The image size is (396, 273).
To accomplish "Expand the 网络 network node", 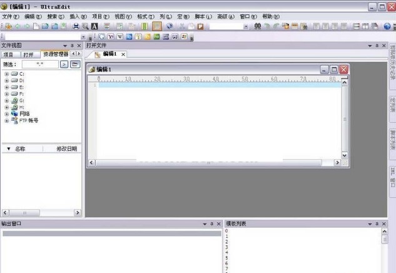I will pyautogui.click(x=6, y=114).
